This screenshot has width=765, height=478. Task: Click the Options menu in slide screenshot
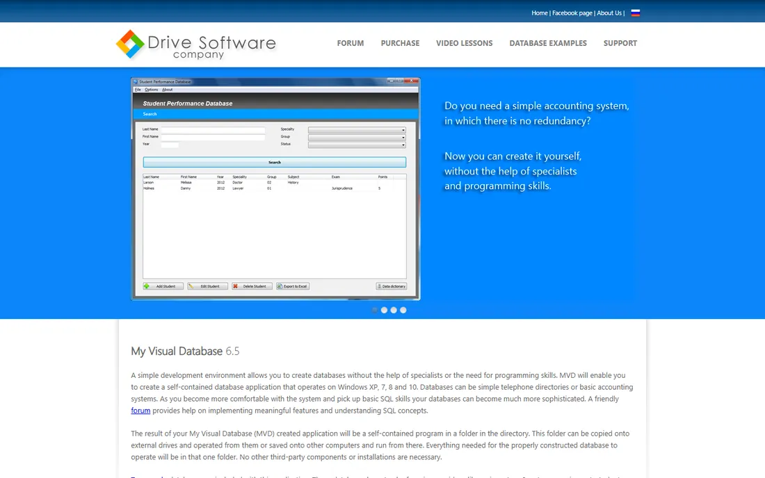(x=151, y=90)
